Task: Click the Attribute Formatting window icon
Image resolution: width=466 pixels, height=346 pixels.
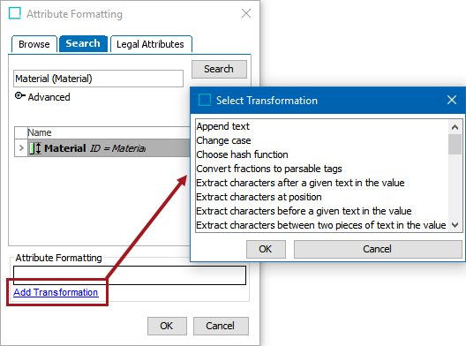Action: 15,13
